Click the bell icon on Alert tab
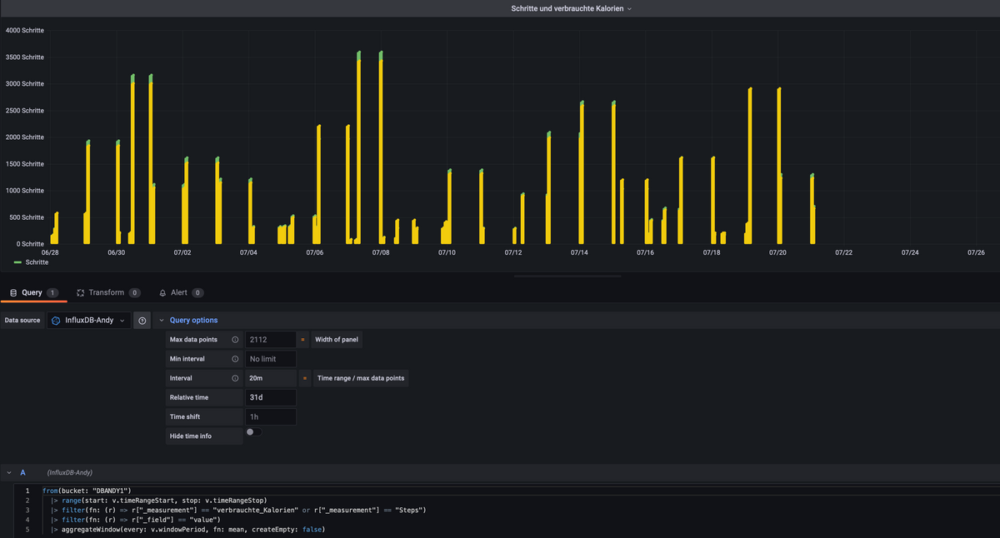Screen dimensions: 1000x538 pos(162,293)
